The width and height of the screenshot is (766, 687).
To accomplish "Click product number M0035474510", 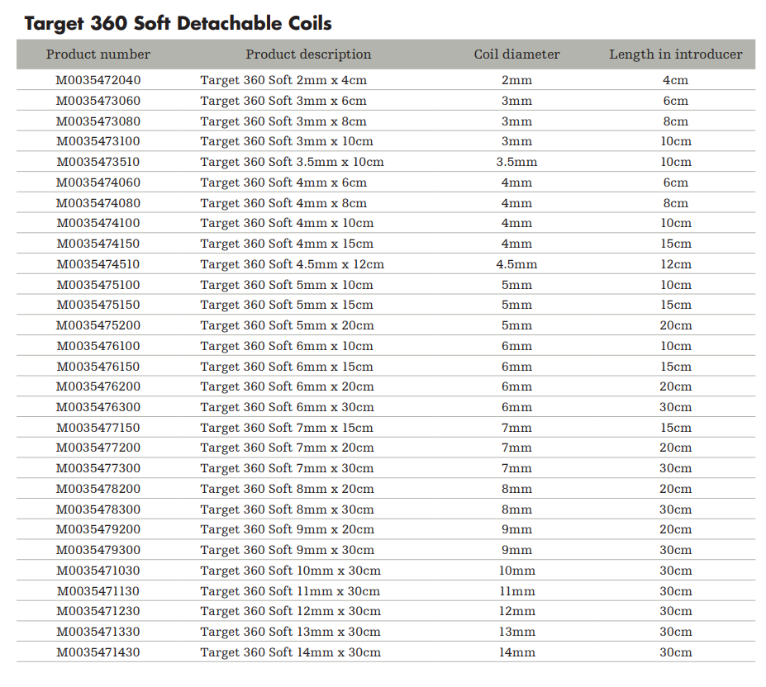I will point(98,264).
